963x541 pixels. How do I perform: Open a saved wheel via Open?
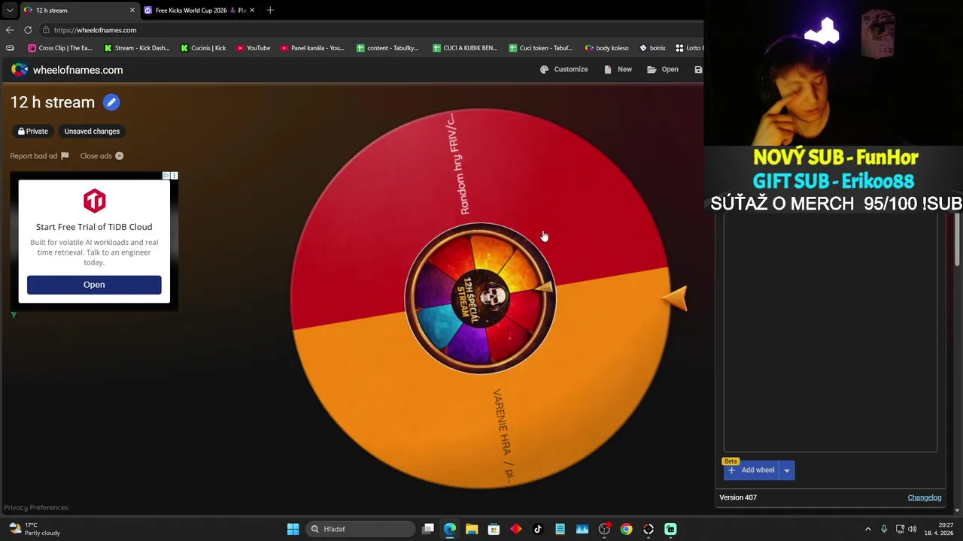[662, 69]
